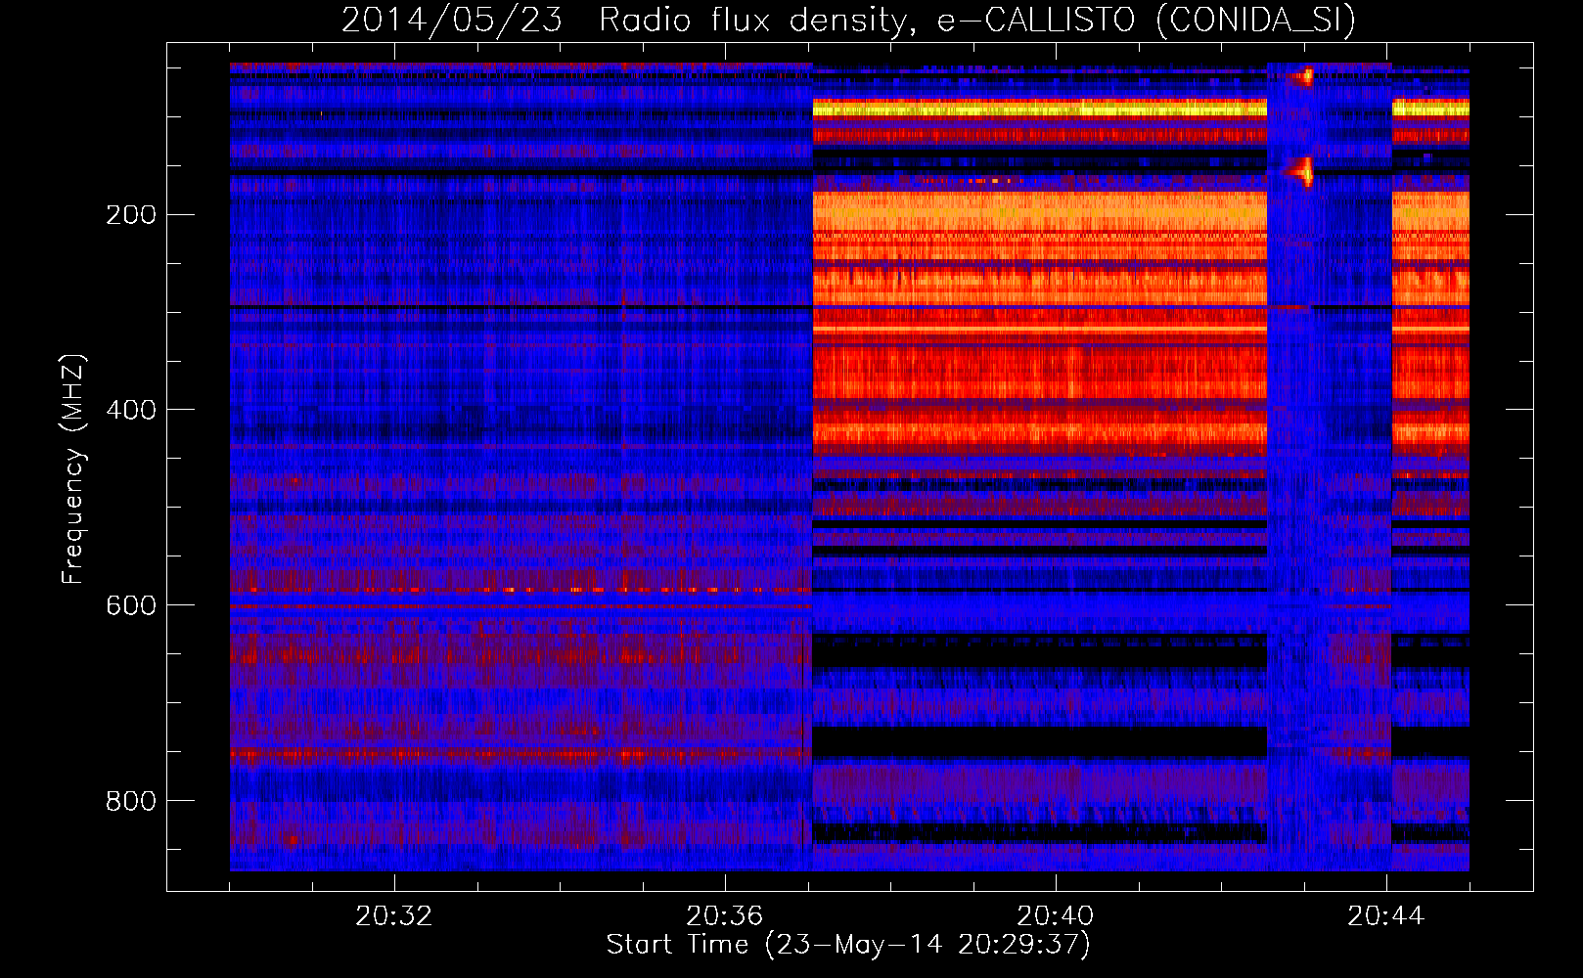Click the frequency tick label "600"

point(131,605)
